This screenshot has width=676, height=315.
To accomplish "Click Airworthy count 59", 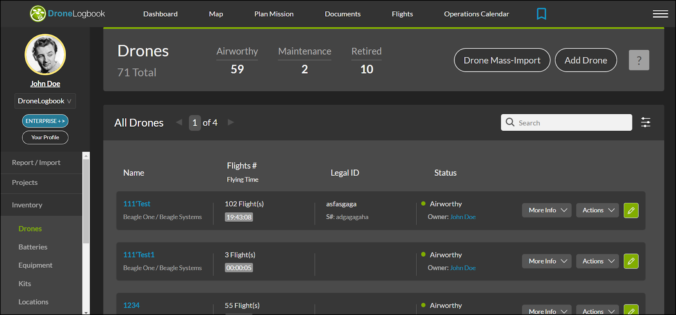I will coord(237,69).
